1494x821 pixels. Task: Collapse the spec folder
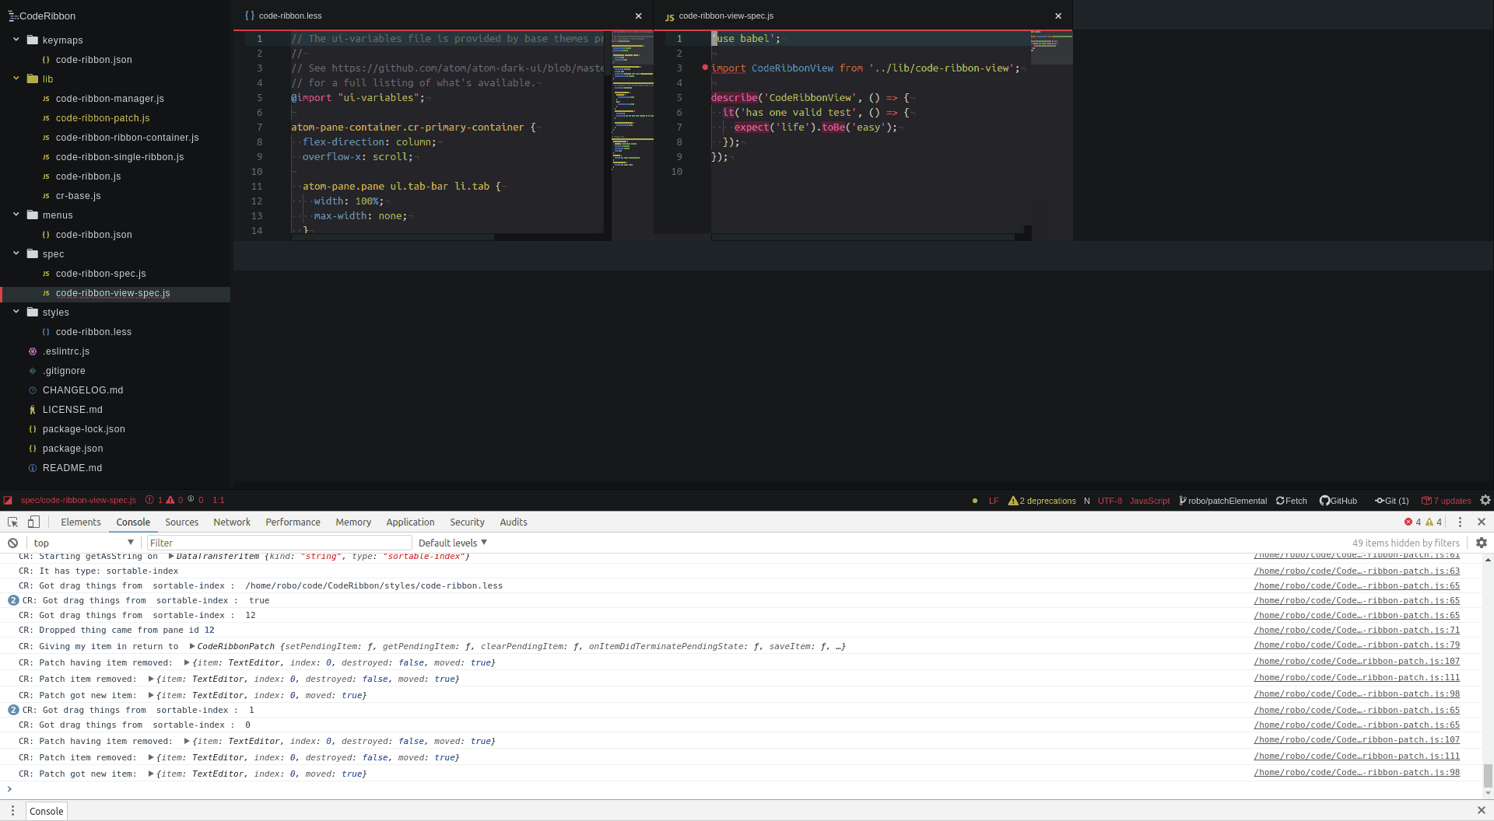16,253
